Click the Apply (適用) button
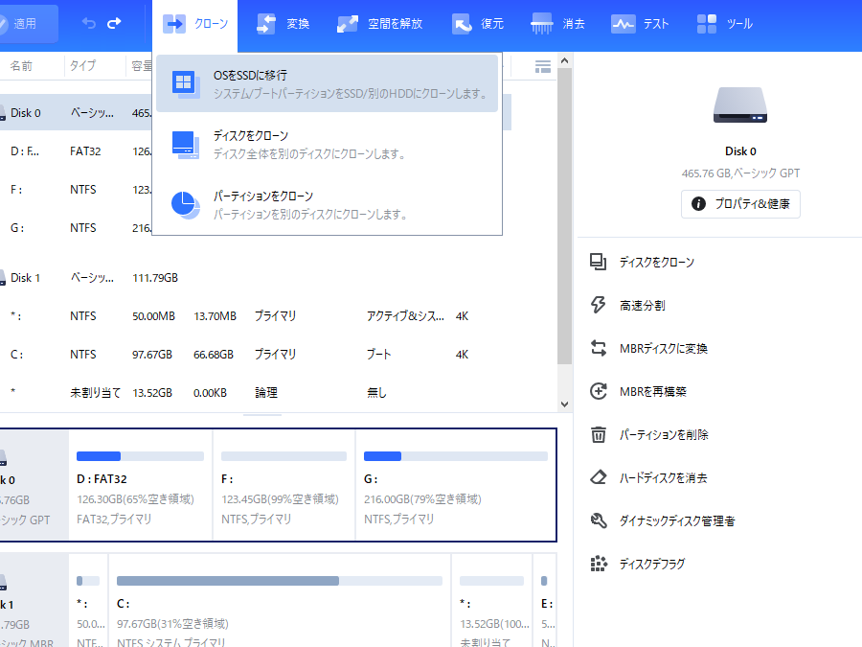The height and width of the screenshot is (647, 862). [29, 24]
